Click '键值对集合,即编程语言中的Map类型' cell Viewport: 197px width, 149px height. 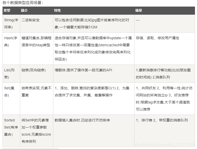tap(37, 49)
